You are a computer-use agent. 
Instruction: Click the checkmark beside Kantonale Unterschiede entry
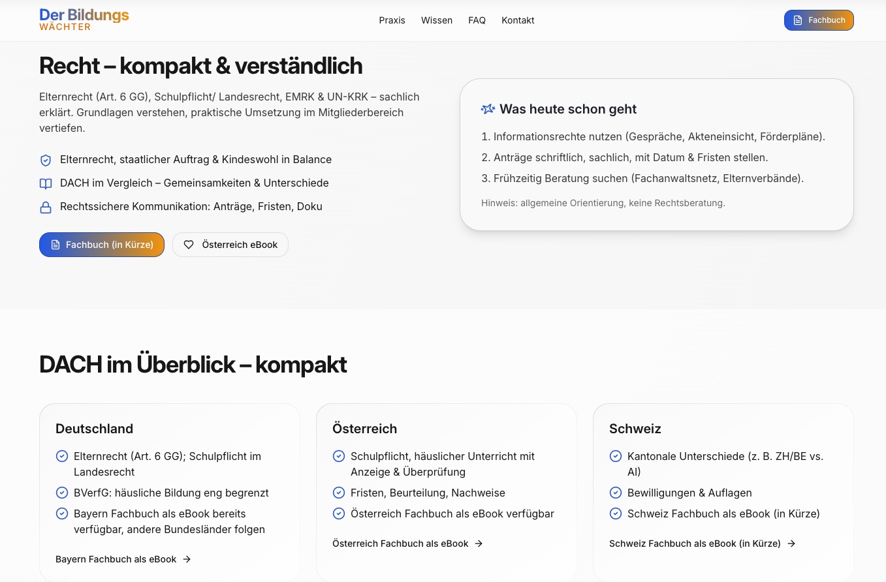pos(616,456)
